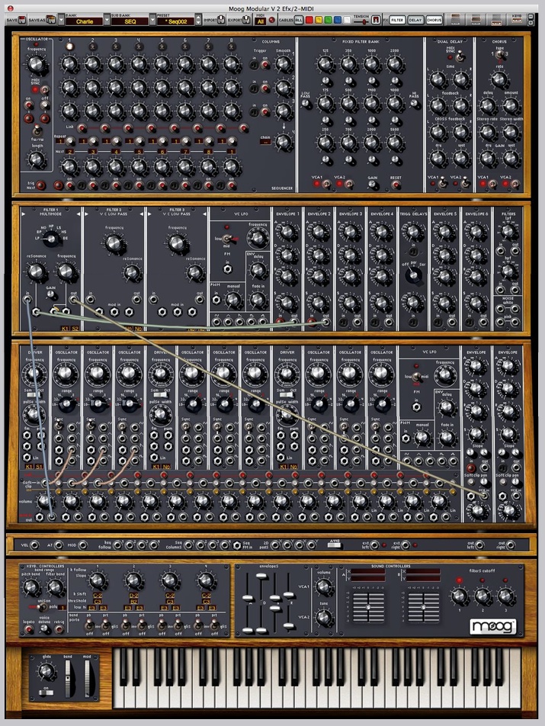The image size is (545, 726).
Task: Click the Filter 1 mode selector knob
Action: 51,239
